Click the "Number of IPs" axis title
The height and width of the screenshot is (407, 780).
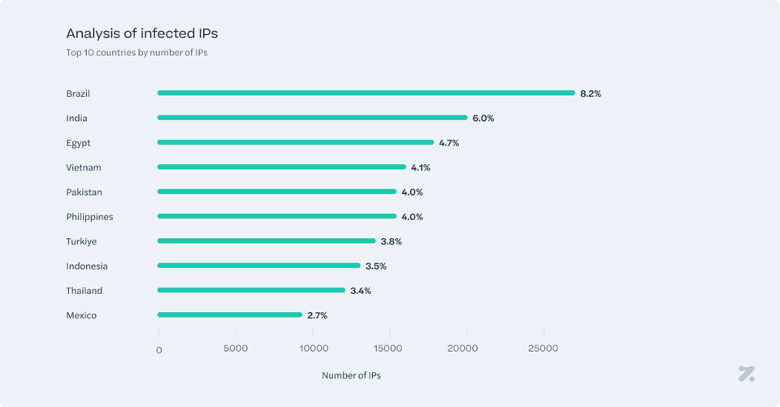(x=351, y=375)
